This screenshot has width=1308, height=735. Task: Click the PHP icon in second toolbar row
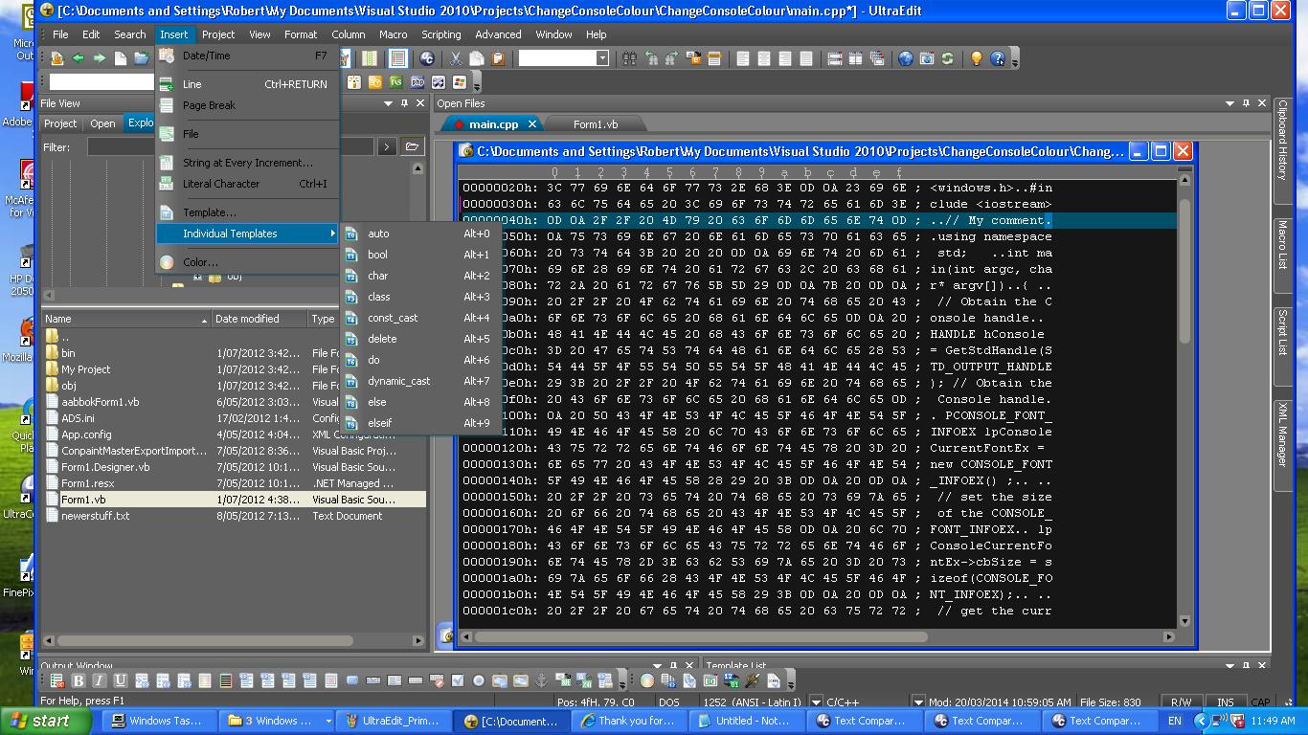click(417, 83)
